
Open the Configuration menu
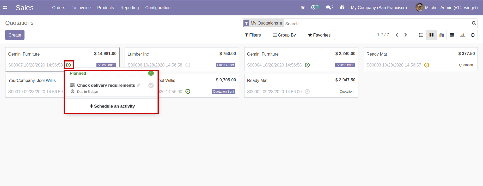(x=158, y=8)
